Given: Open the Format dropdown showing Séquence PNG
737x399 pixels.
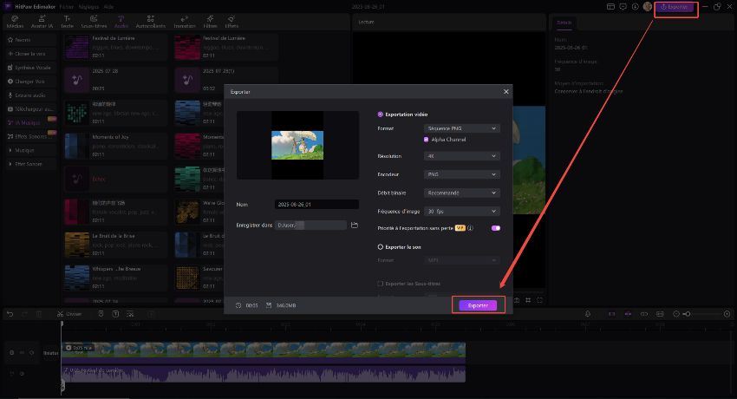Looking at the screenshot, I should coord(461,128).
